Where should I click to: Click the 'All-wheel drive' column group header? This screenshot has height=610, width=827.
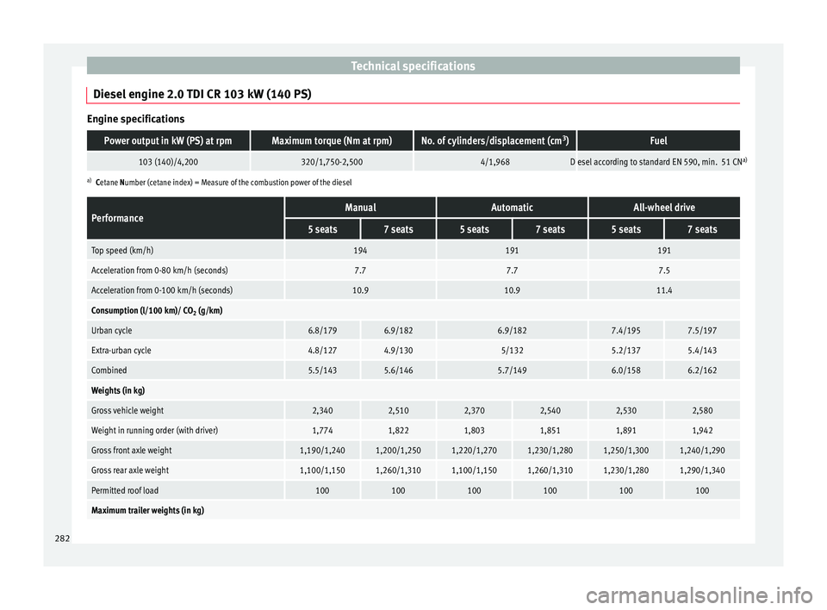(x=664, y=208)
